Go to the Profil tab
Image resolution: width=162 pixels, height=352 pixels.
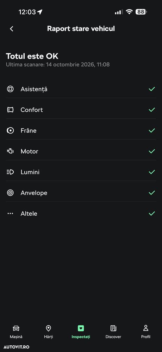(x=145, y=332)
